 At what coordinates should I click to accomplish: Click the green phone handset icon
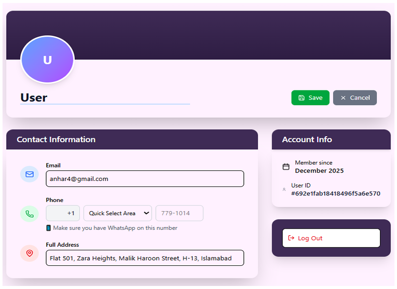pyautogui.click(x=29, y=214)
